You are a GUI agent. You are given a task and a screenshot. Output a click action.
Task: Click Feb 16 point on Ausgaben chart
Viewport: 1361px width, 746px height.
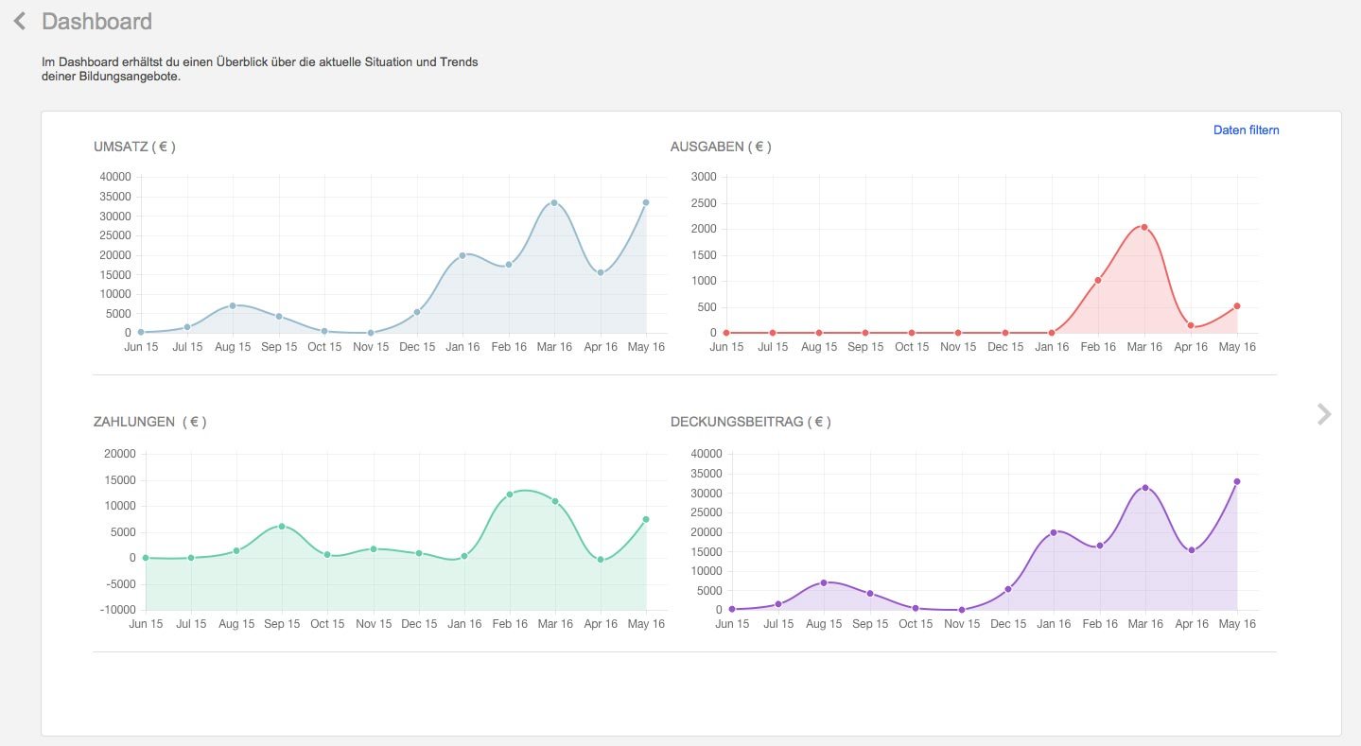[1098, 280]
